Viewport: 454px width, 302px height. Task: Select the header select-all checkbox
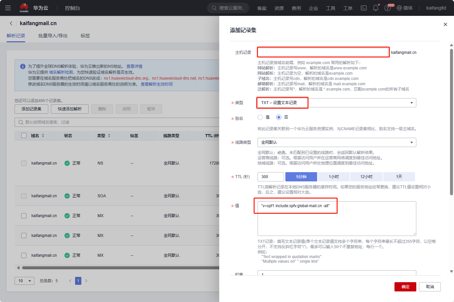tap(24, 135)
